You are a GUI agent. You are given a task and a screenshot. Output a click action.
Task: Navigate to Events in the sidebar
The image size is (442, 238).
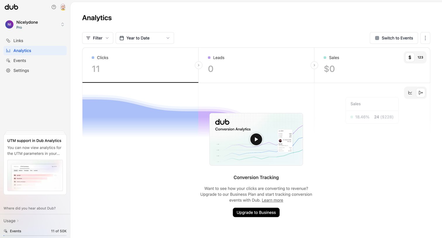tap(35, 61)
